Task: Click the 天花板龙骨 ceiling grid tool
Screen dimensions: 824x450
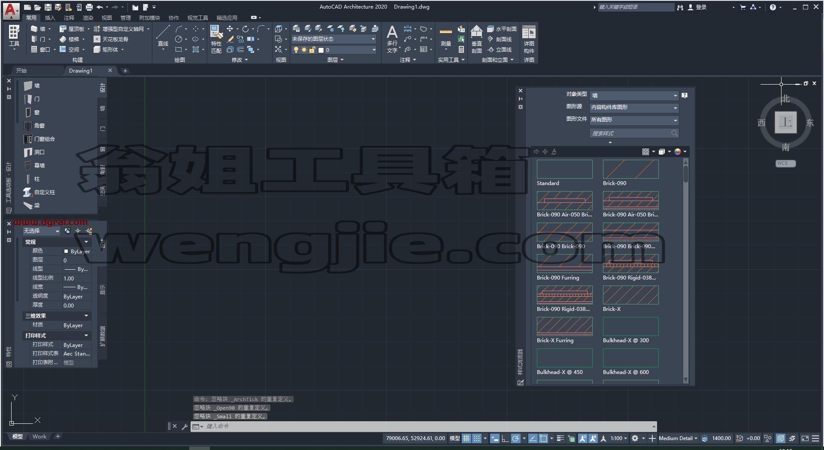Action: tap(111, 39)
